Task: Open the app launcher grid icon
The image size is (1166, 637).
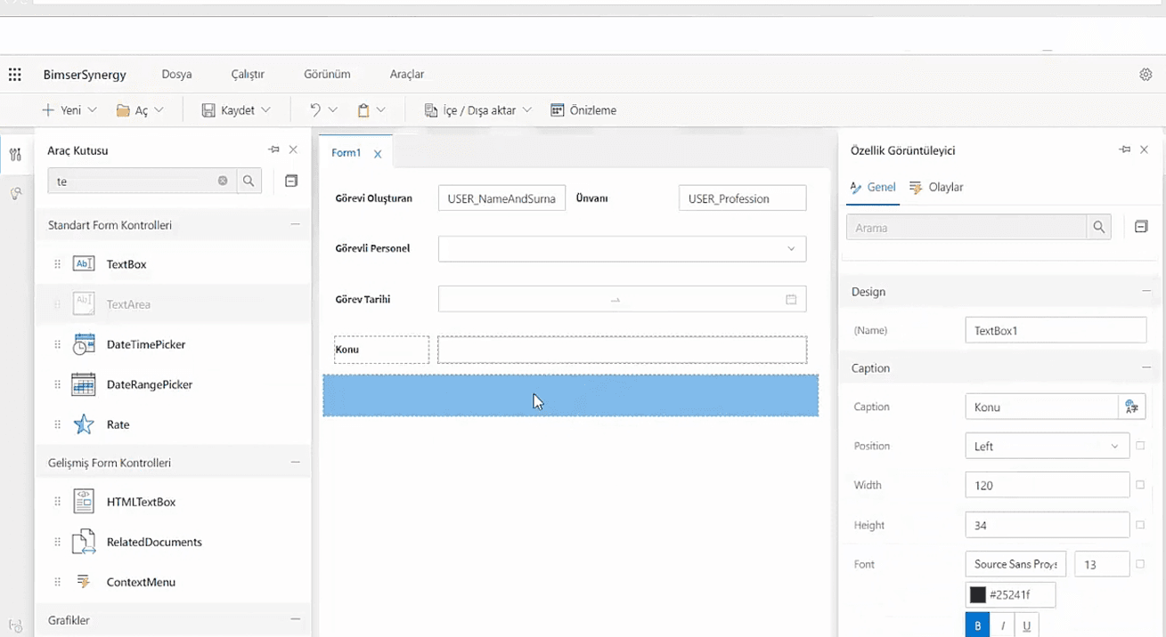Action: (x=14, y=75)
